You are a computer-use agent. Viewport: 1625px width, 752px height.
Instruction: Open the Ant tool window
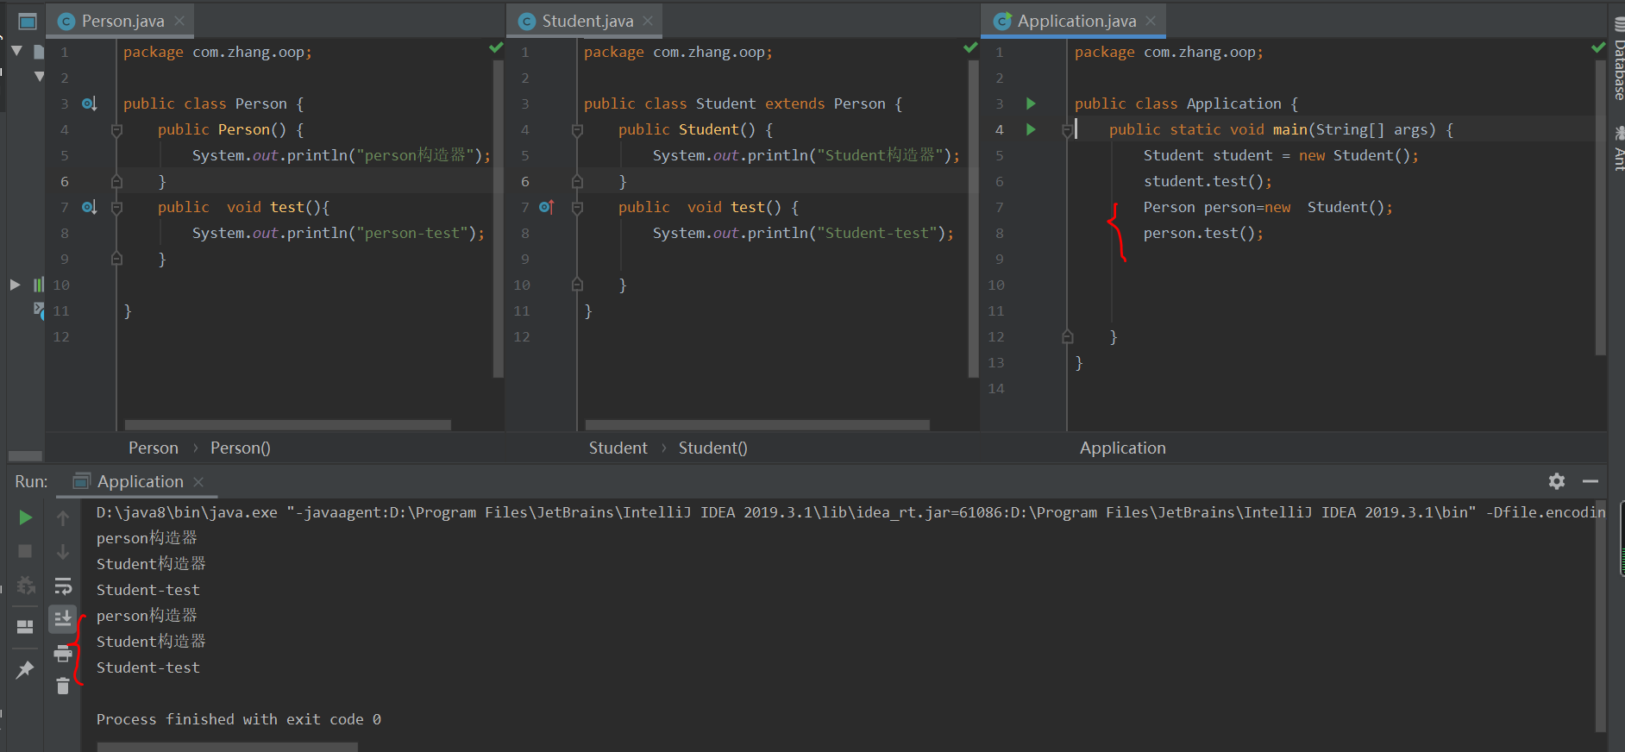click(1619, 148)
